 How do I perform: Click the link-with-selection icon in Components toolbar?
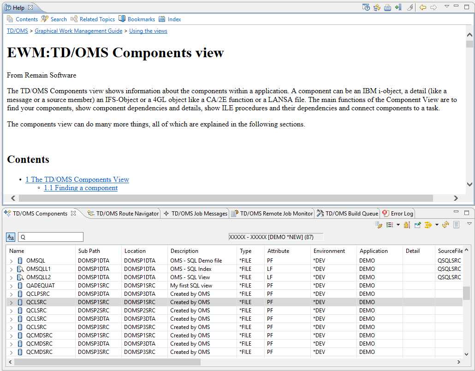379,225
